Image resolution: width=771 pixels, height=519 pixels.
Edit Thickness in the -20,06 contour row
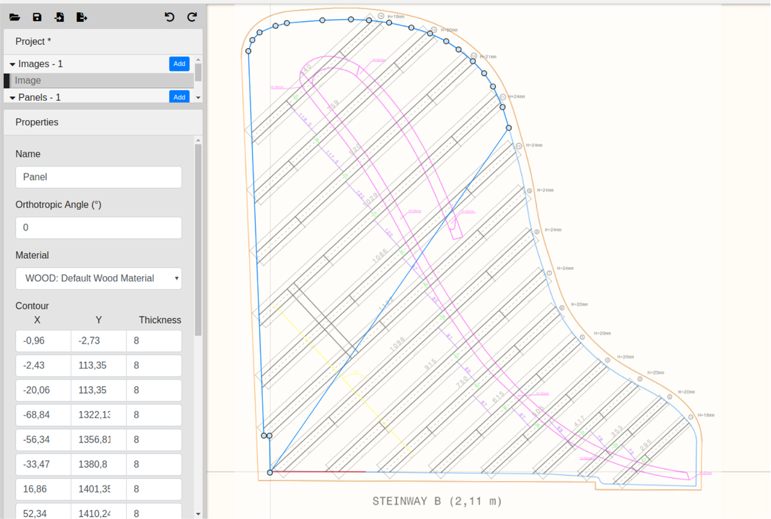(154, 391)
